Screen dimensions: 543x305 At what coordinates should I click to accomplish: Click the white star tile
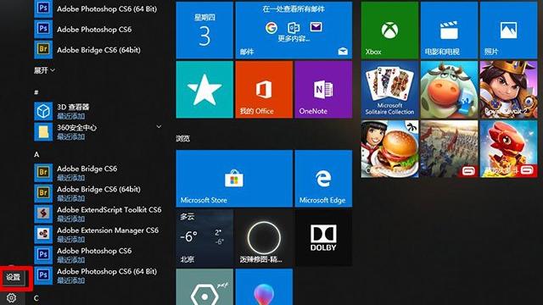(x=204, y=90)
